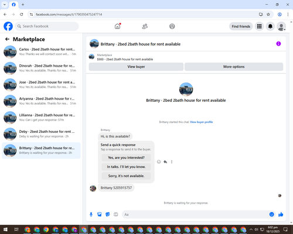The height and width of the screenshot is (234, 293).
Task: Show hidden system tray icons
Action: click(x=251, y=229)
